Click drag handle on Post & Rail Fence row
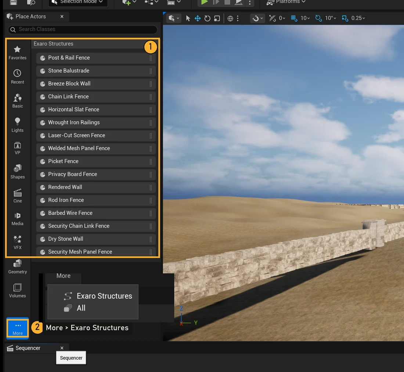This screenshot has width=404, height=372. click(x=151, y=58)
